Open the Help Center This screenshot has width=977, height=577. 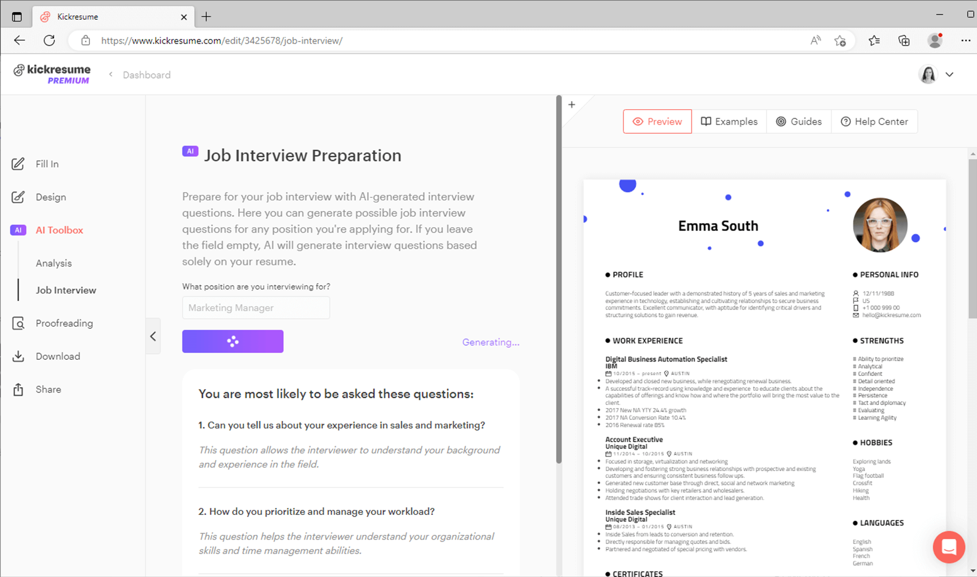pyautogui.click(x=874, y=121)
